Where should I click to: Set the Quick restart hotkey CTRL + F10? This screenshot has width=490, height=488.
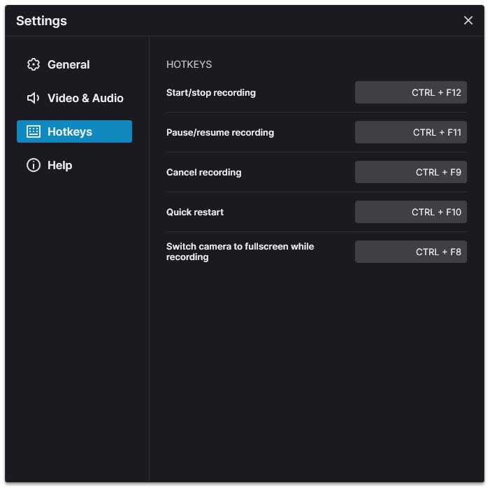[410, 212]
